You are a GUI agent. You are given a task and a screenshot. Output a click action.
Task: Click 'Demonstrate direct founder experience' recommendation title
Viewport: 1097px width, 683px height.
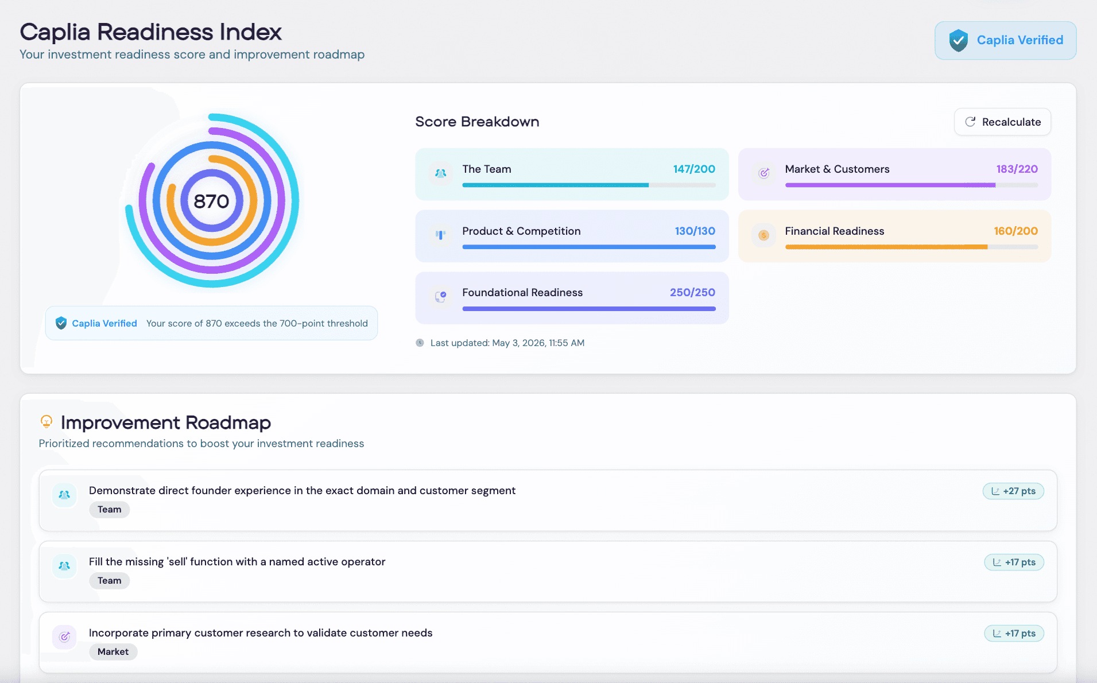coord(302,491)
